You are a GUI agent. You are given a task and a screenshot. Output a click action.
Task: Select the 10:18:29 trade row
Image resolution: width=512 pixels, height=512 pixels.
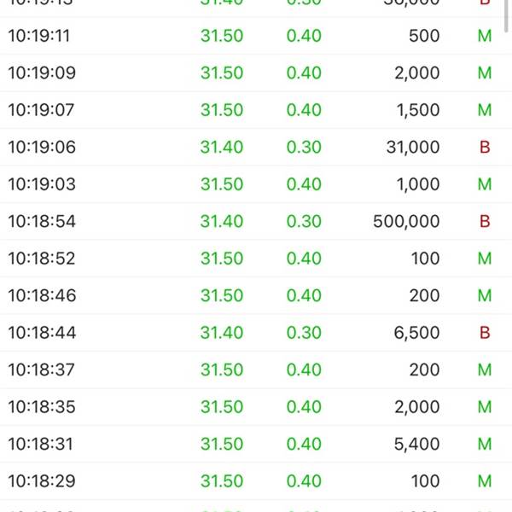pos(256,481)
